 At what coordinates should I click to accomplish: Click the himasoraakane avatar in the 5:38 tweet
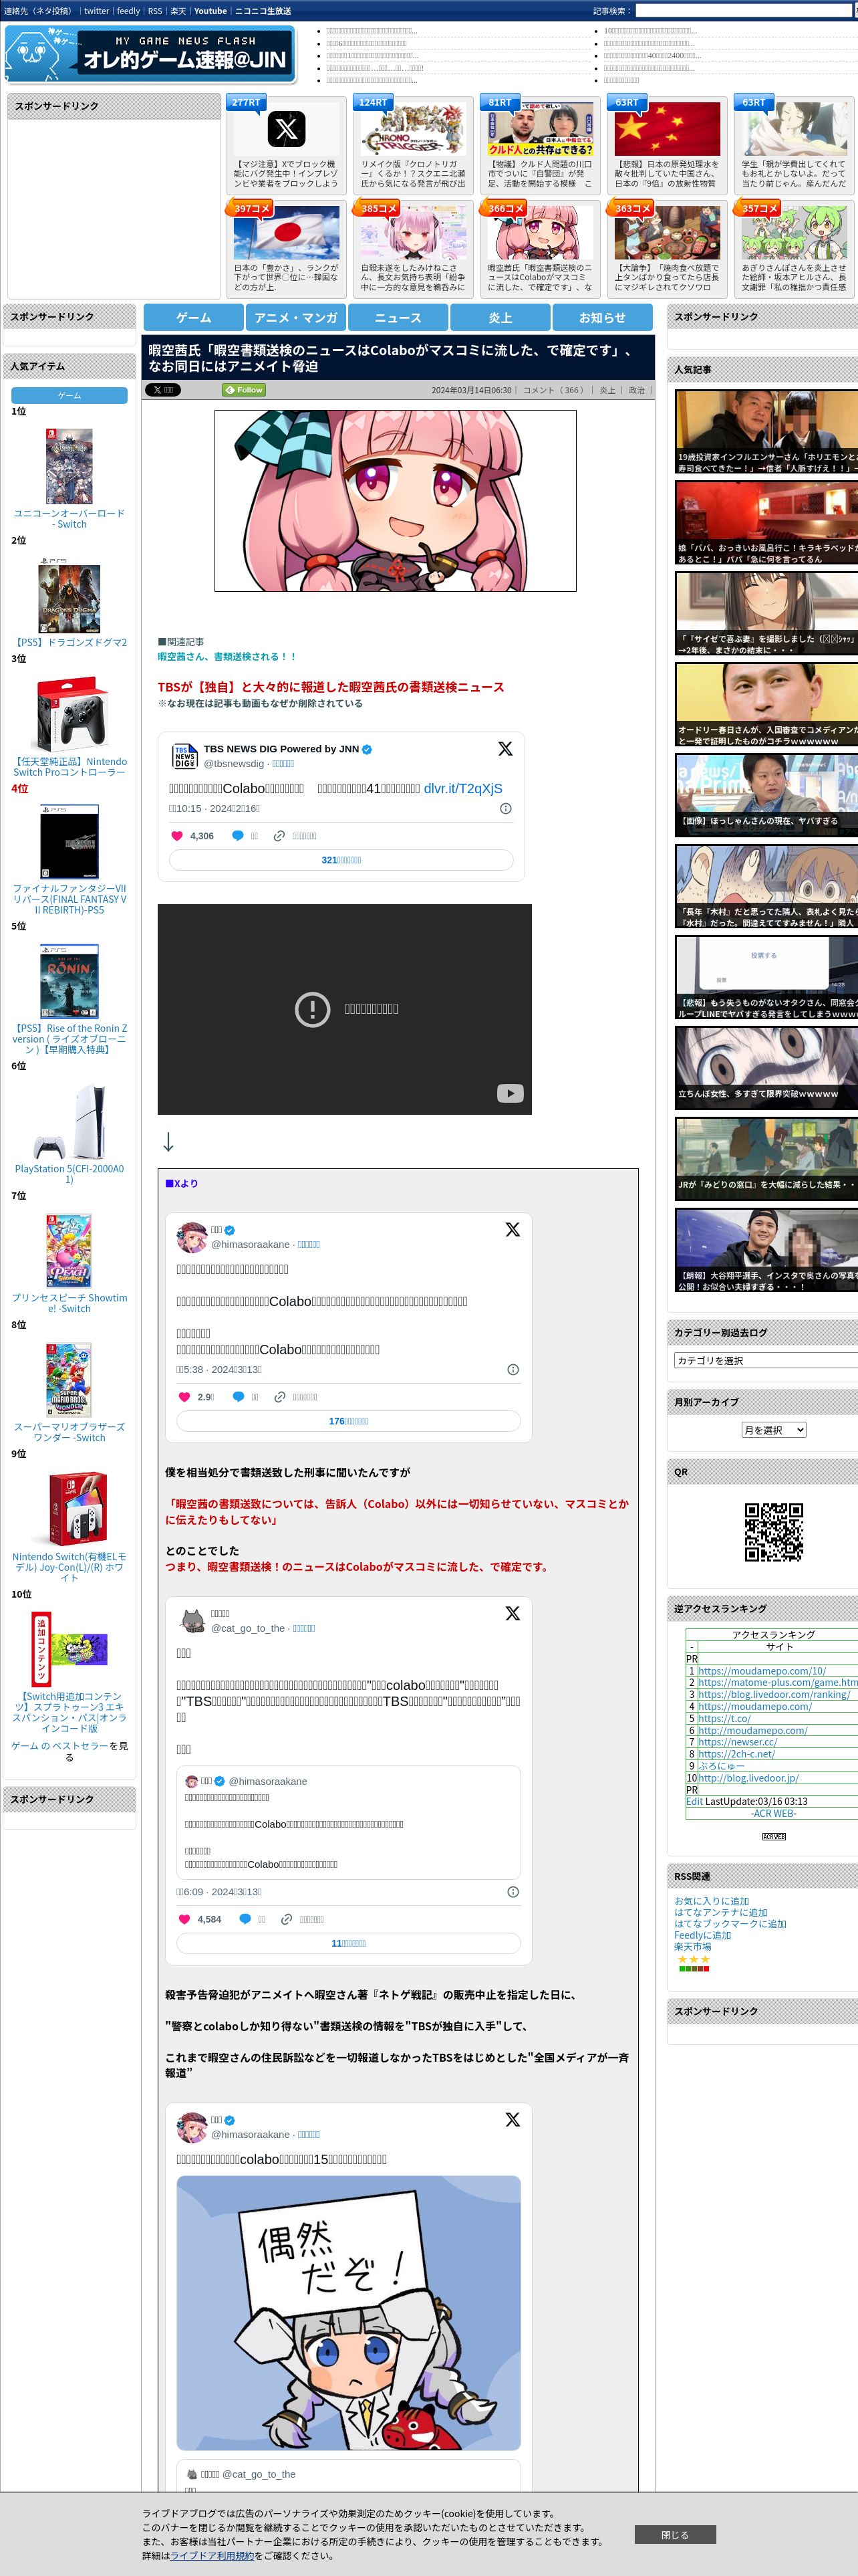pyautogui.click(x=192, y=1237)
